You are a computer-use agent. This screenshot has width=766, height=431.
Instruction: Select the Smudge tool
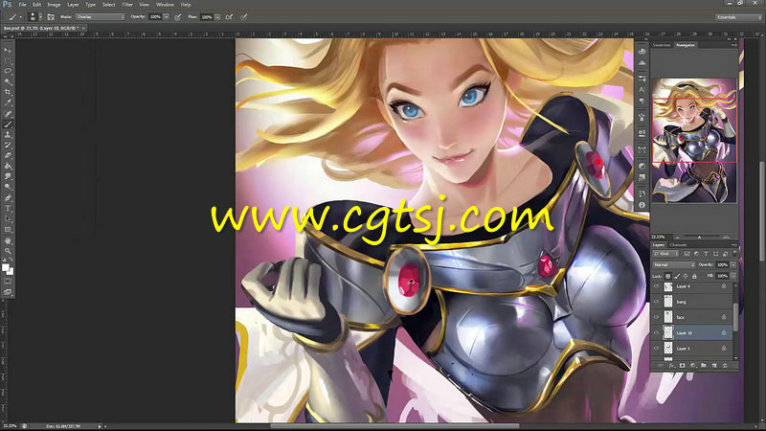click(x=8, y=176)
